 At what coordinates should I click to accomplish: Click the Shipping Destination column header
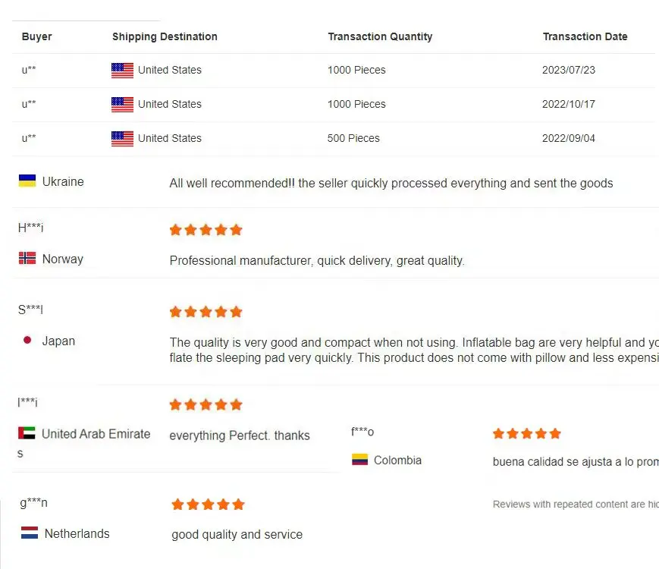click(x=165, y=36)
